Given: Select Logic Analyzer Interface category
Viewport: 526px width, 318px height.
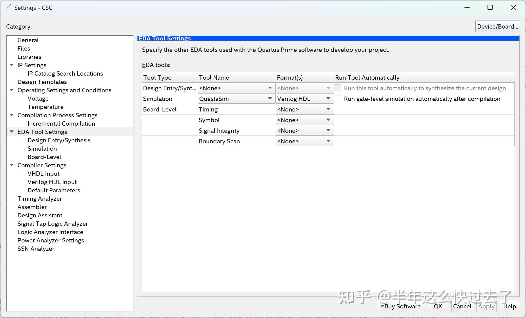Looking at the screenshot, I should pos(50,232).
